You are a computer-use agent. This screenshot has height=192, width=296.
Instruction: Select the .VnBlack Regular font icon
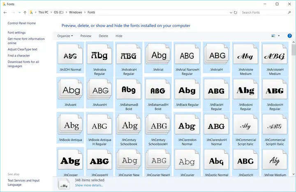click(x=187, y=89)
